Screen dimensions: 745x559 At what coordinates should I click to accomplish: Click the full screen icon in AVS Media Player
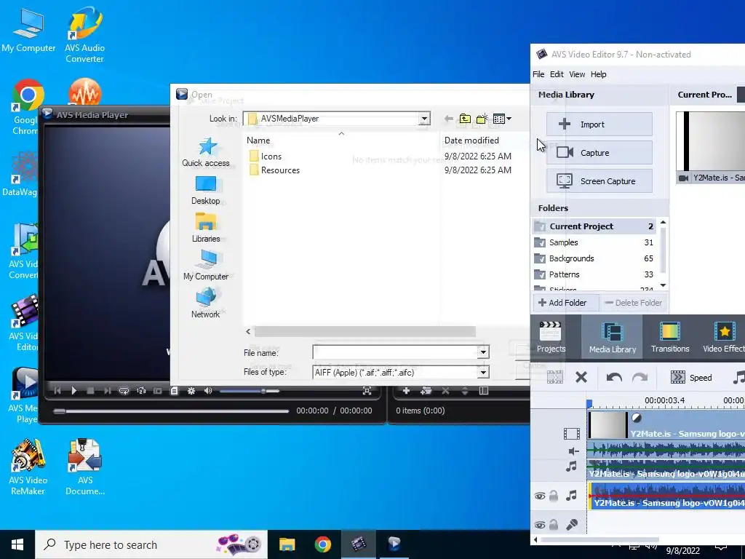(x=367, y=391)
